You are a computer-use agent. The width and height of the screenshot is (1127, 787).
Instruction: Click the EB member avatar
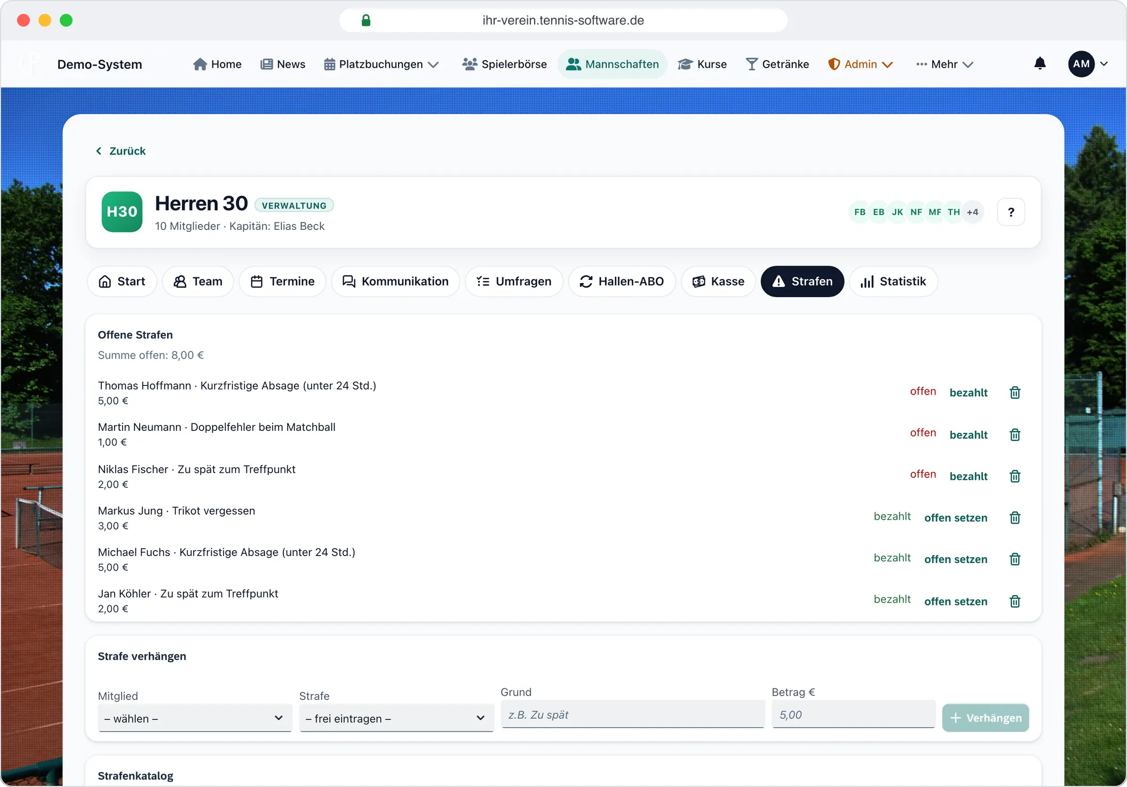878,212
